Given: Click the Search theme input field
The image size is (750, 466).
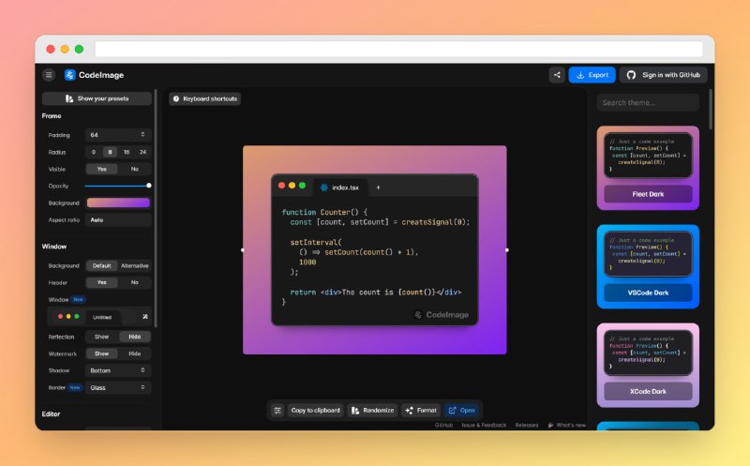Looking at the screenshot, I should 648,102.
